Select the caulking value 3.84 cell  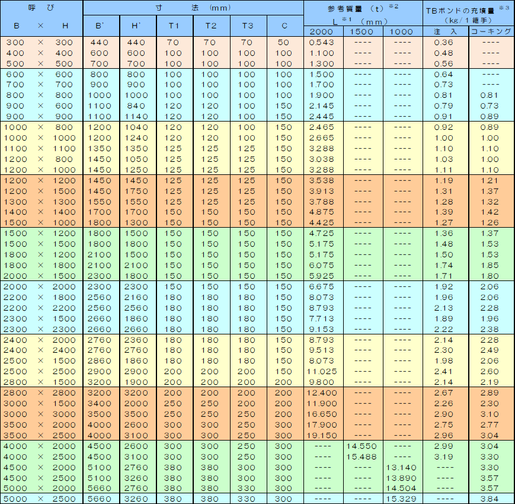[491, 499]
